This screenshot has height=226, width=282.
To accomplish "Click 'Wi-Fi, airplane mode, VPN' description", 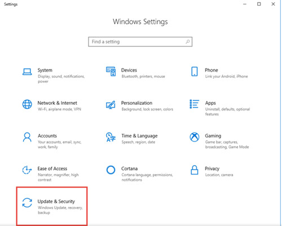I will click(x=59, y=109).
